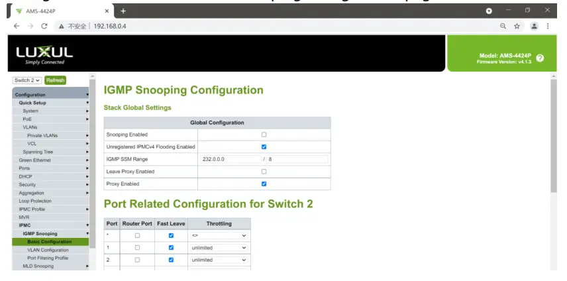Toggle the Leave Proxy Enabled checkbox
567x281 pixels.
264,172
